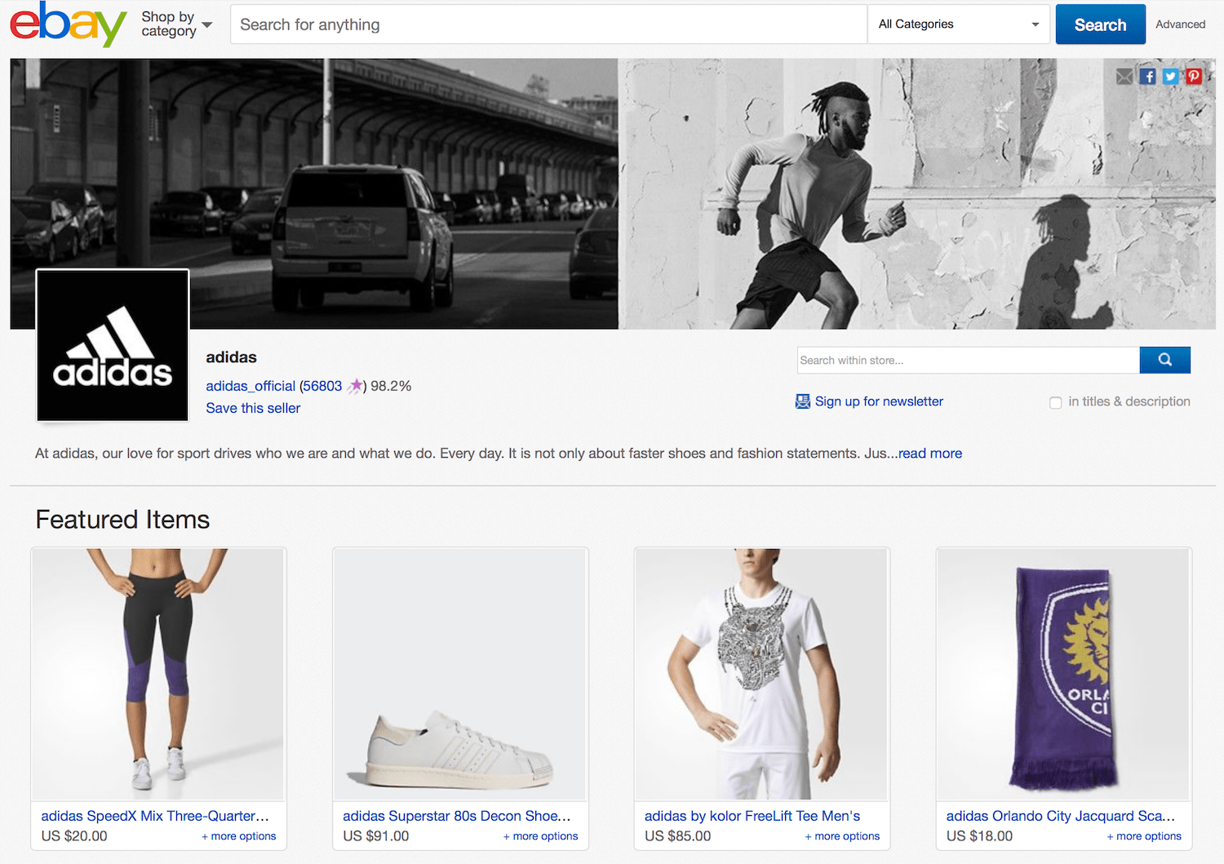The height and width of the screenshot is (864, 1224).
Task: Click the store search magnifier button
Action: 1165,360
